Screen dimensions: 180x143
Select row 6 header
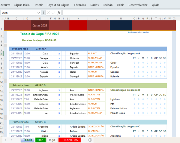[x=2, y=54]
